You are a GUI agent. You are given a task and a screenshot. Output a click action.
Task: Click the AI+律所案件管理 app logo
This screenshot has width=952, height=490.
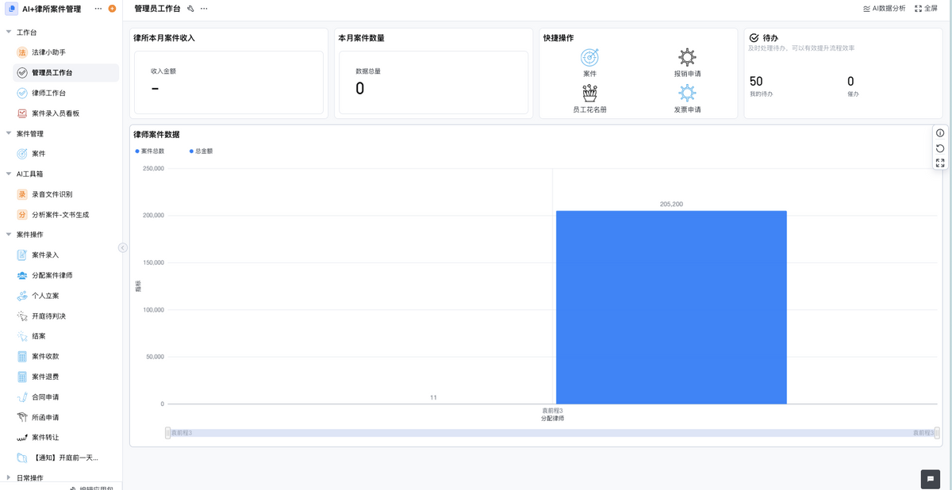(12, 9)
